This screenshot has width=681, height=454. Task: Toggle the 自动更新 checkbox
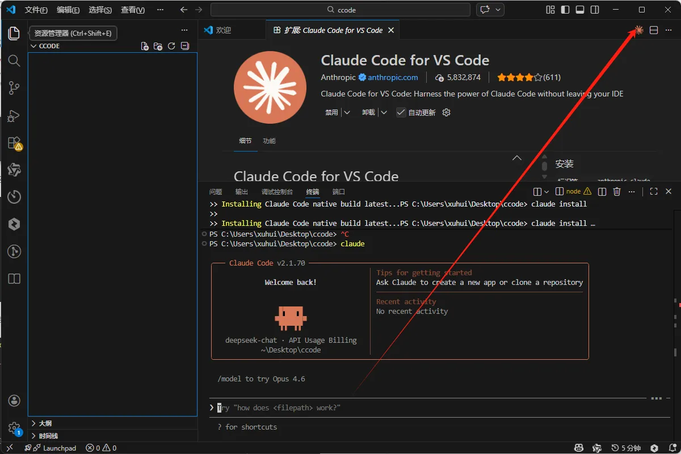click(x=401, y=112)
